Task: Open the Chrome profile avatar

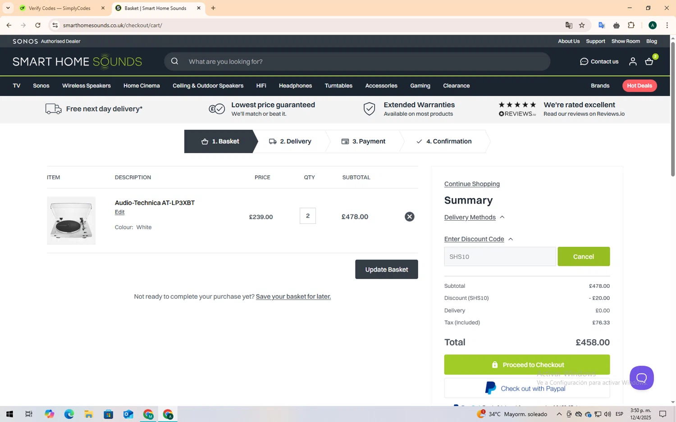Action: (x=652, y=25)
